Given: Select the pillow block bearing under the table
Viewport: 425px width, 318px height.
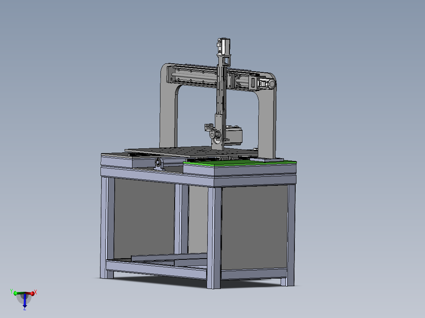Looking at the screenshot, I should [x=158, y=163].
